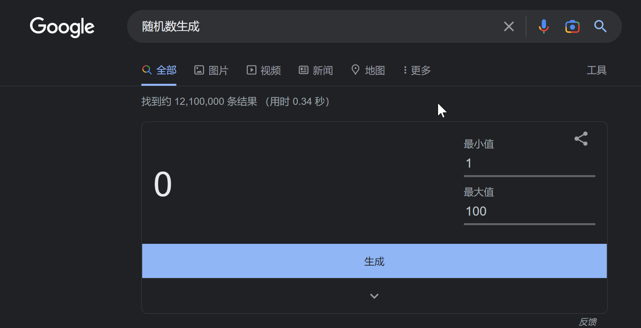
Task: Open the 工具 search tools
Action: (x=597, y=70)
